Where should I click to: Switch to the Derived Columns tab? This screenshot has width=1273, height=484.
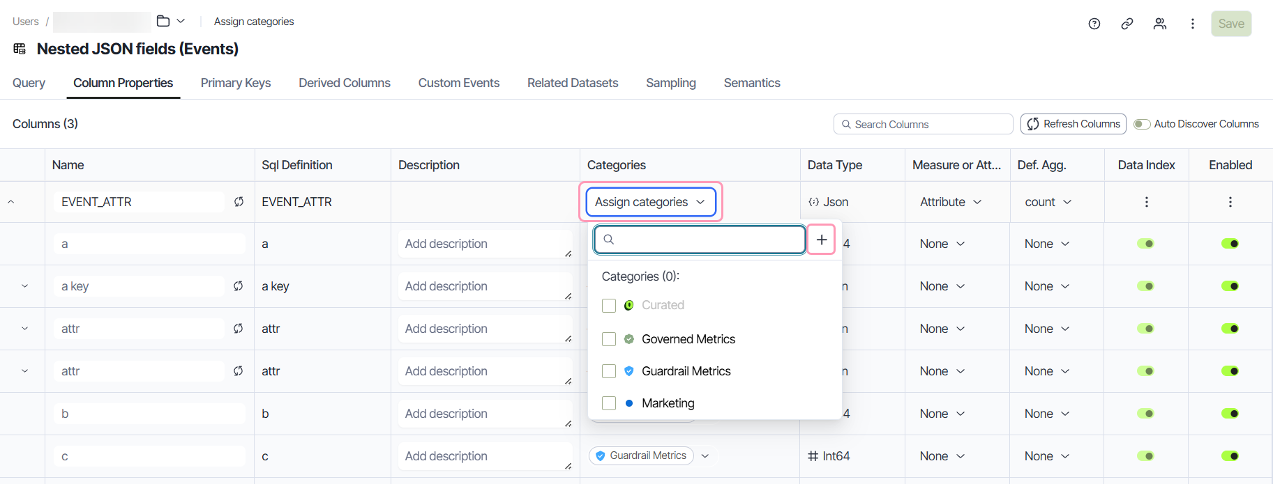[x=345, y=83]
